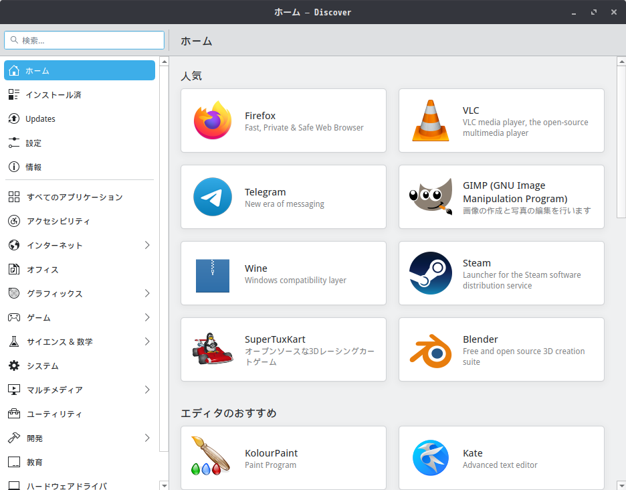Click the main pane scrollbar up arrow
The width and height of the screenshot is (626, 490).
pos(621,61)
